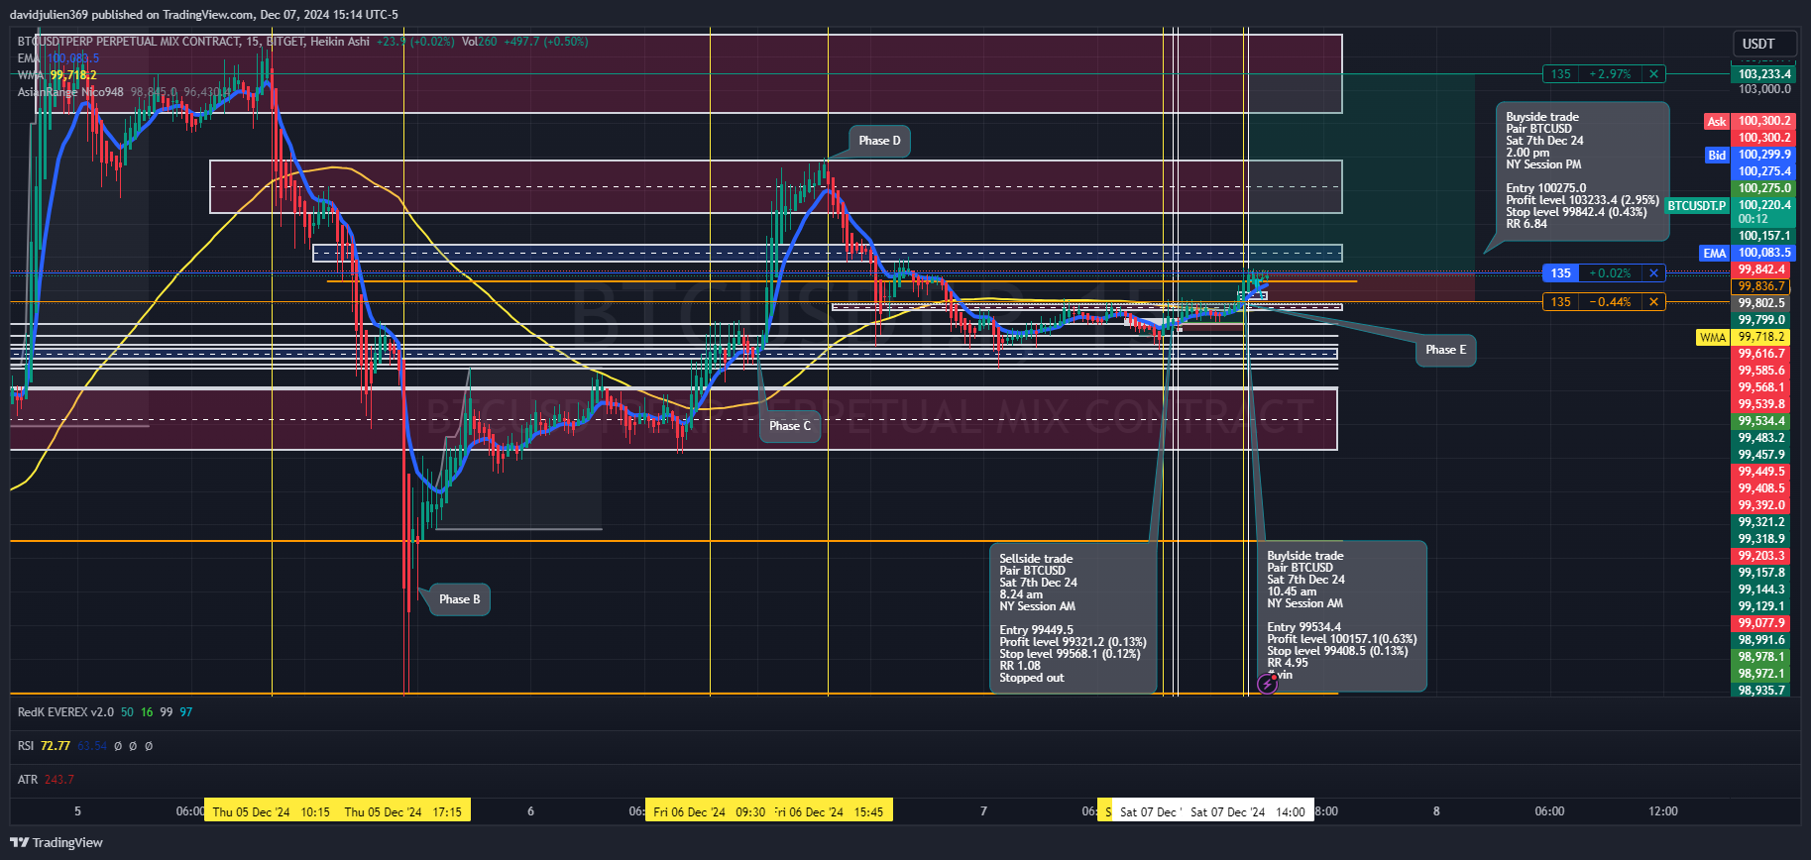Click the blue Bid price tag
Viewport: 1811px width, 860px height.
point(1716,156)
